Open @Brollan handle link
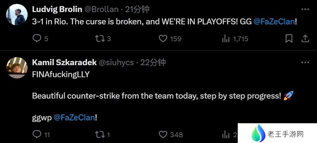The height and width of the screenshot is (143, 317). [101, 9]
